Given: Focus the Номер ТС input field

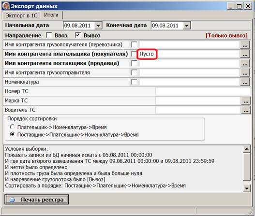Looking at the screenshot, I should [x=203, y=91].
